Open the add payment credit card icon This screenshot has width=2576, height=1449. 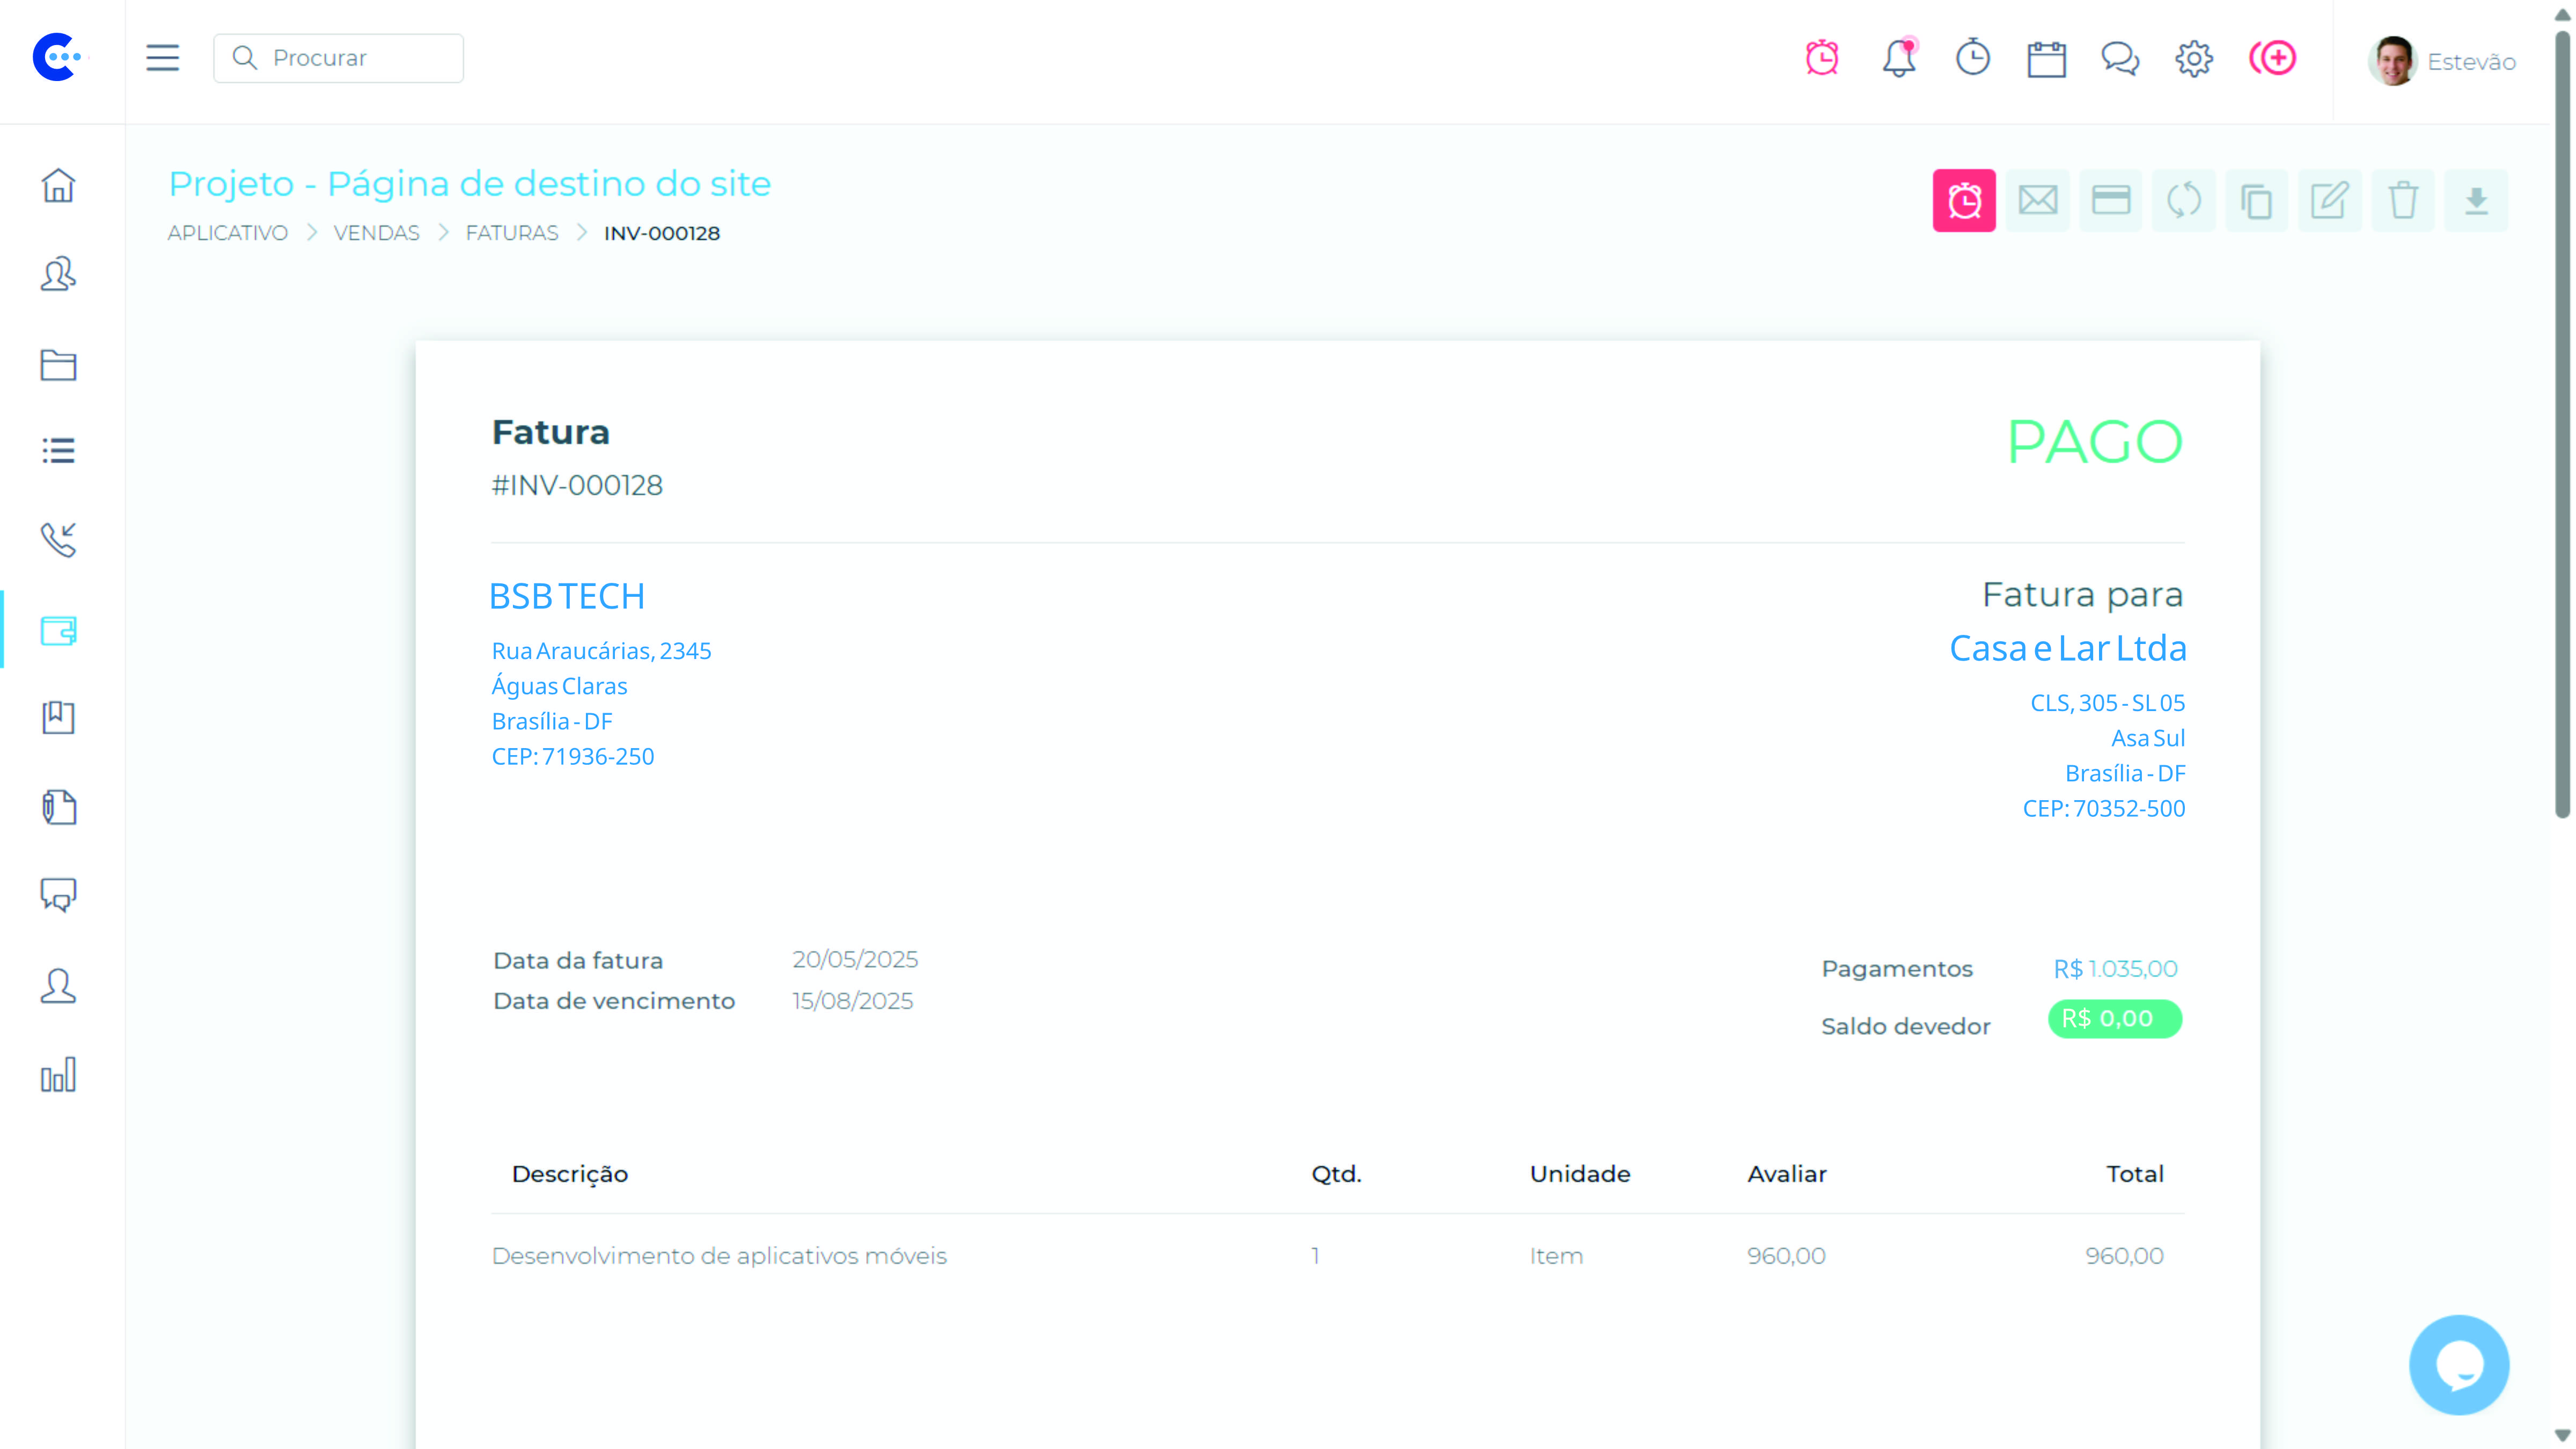[x=2110, y=201]
